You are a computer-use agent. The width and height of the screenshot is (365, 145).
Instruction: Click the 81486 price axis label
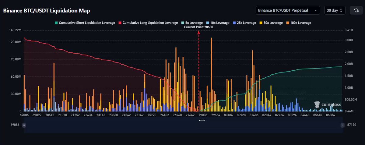[254, 115]
